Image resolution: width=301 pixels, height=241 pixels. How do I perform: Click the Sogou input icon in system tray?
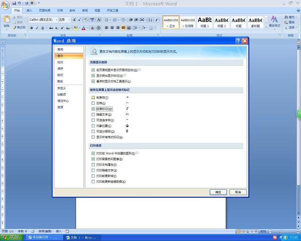275,237
